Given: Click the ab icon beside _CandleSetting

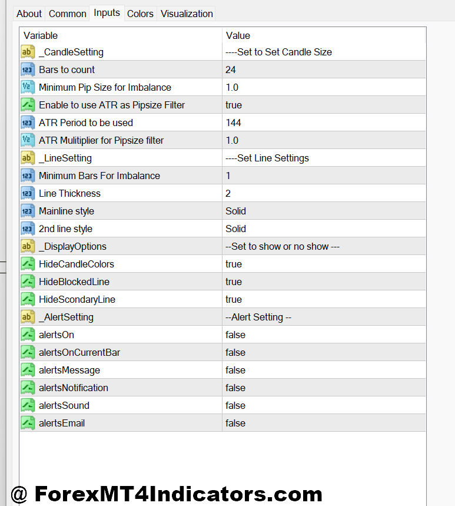Looking at the screenshot, I should tap(28, 52).
